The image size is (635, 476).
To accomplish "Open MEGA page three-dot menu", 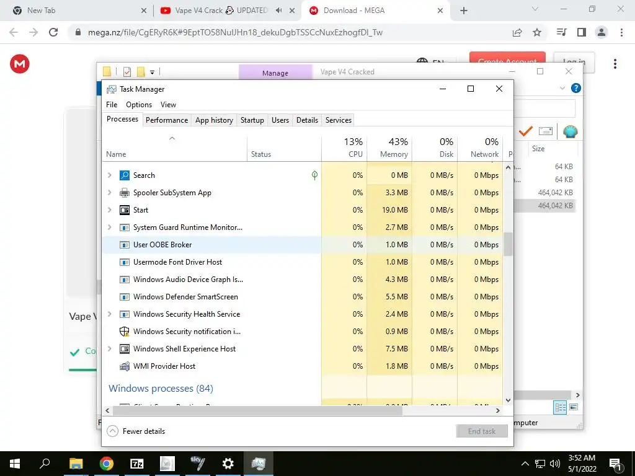I will (x=615, y=64).
